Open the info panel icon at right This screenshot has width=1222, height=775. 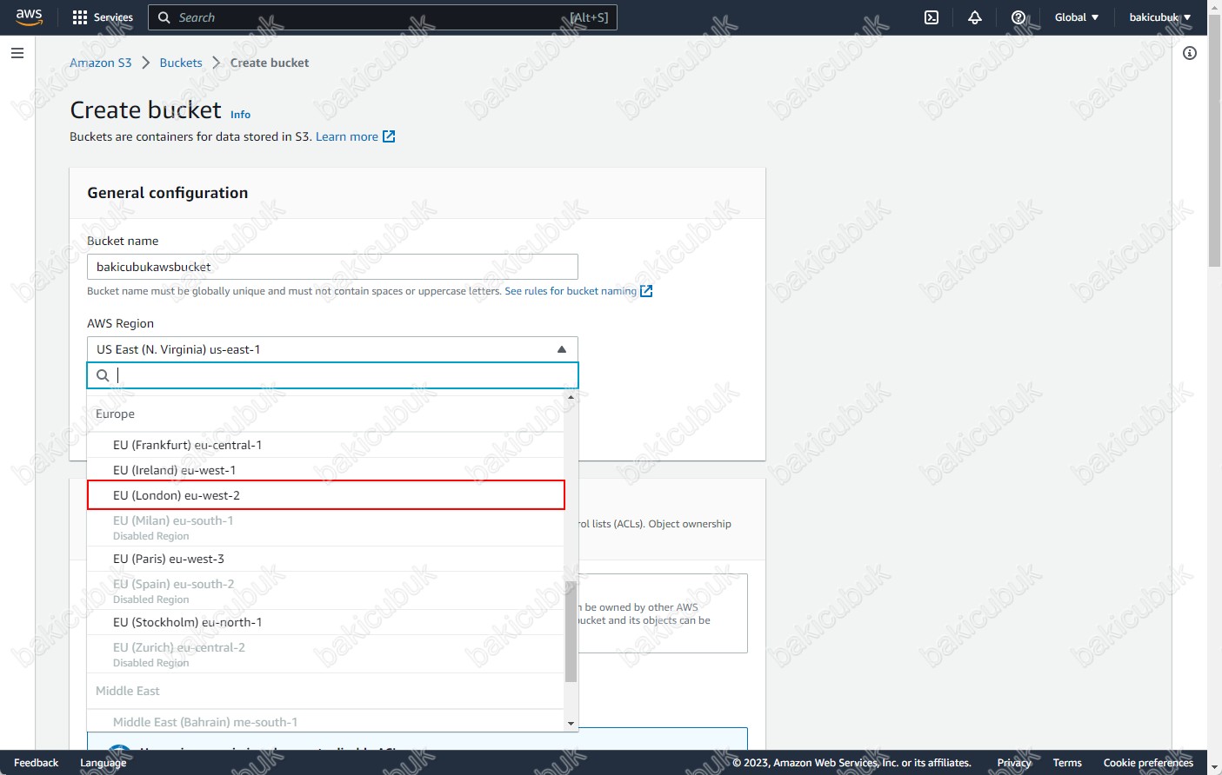[1190, 53]
